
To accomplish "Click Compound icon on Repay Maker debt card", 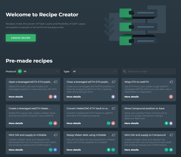I will 109,150.
